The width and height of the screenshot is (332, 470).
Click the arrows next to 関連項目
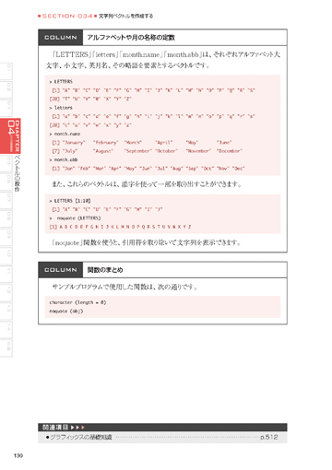tap(77, 428)
